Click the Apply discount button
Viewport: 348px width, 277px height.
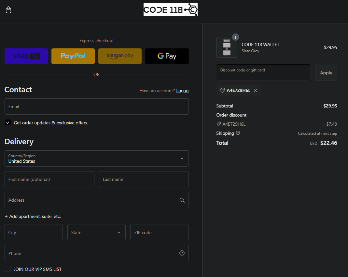pyautogui.click(x=326, y=73)
